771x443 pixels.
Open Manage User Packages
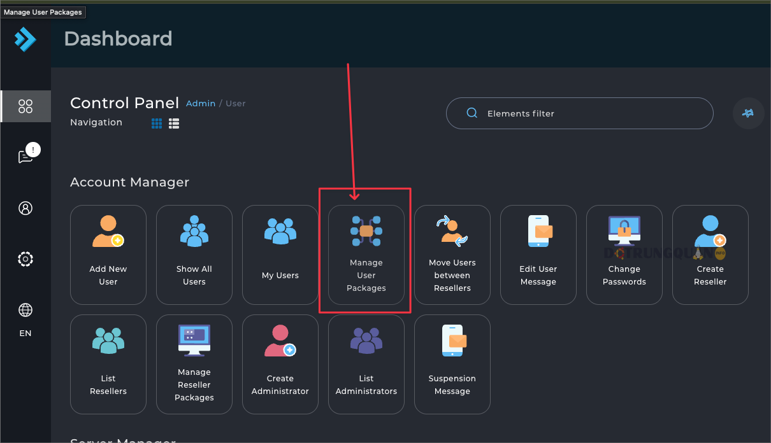(x=366, y=255)
